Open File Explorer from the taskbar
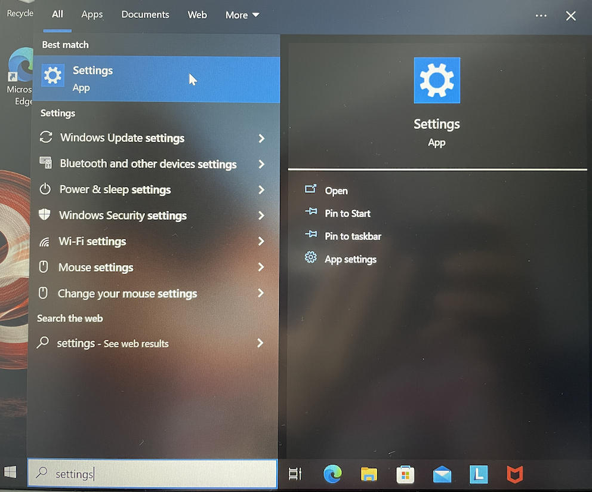The height and width of the screenshot is (492, 592). [x=369, y=474]
